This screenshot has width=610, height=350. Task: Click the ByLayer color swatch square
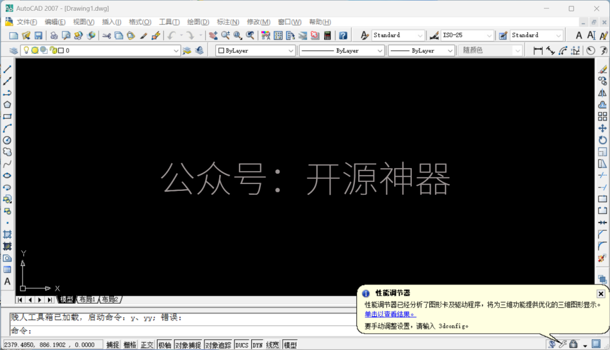(x=221, y=51)
